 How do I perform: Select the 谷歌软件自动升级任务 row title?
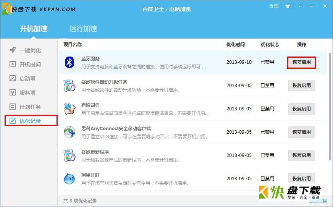pyautogui.click(x=104, y=82)
